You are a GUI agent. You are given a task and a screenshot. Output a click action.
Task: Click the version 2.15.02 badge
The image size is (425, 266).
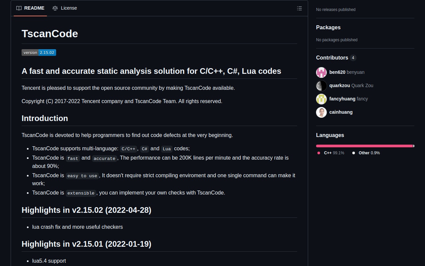click(39, 53)
